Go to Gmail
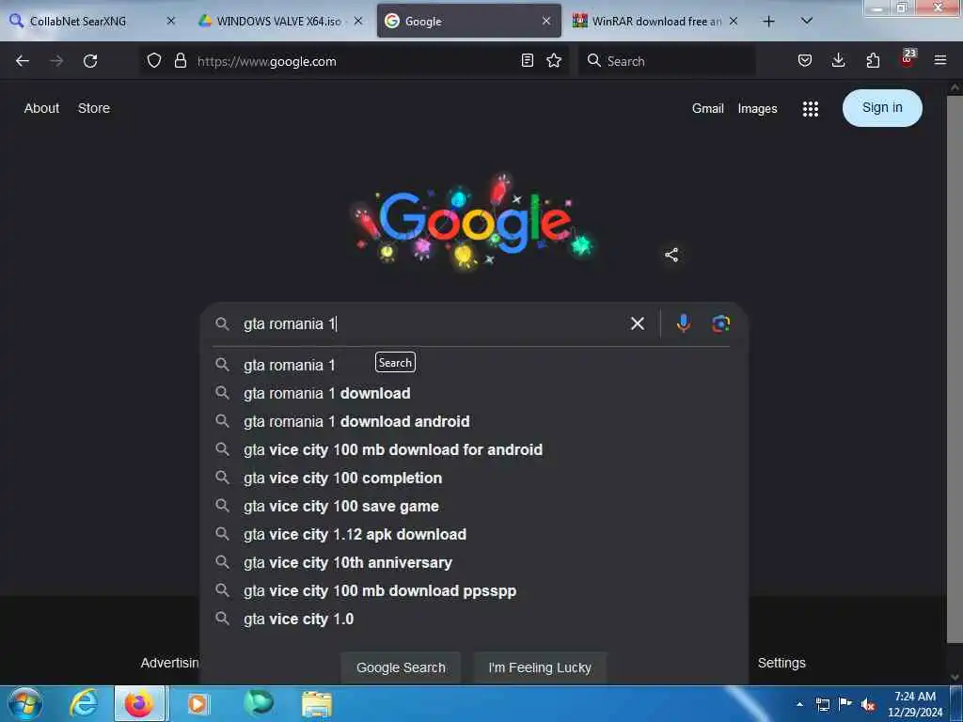This screenshot has width=963, height=722. pyautogui.click(x=707, y=109)
